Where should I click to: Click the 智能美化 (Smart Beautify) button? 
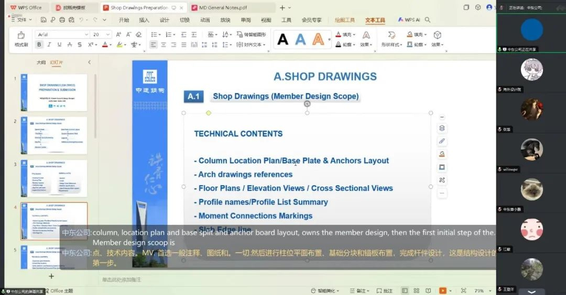point(325,291)
